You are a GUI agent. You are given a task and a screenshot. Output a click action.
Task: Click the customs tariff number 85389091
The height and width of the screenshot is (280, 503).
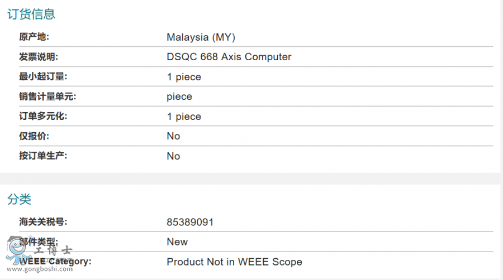click(x=190, y=222)
